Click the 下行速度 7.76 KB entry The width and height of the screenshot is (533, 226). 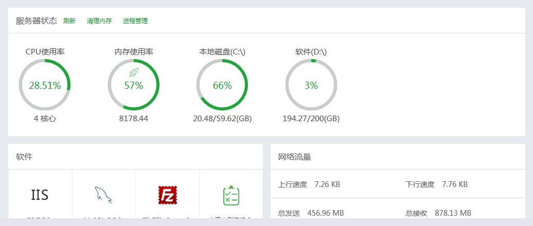436,184
